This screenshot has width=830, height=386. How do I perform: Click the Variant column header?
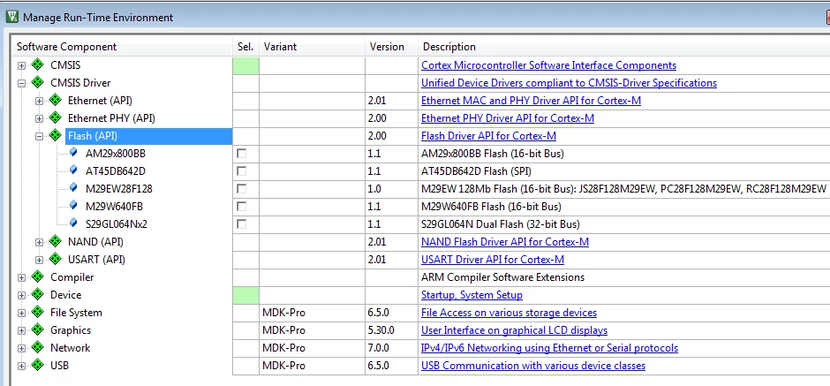pos(312,47)
